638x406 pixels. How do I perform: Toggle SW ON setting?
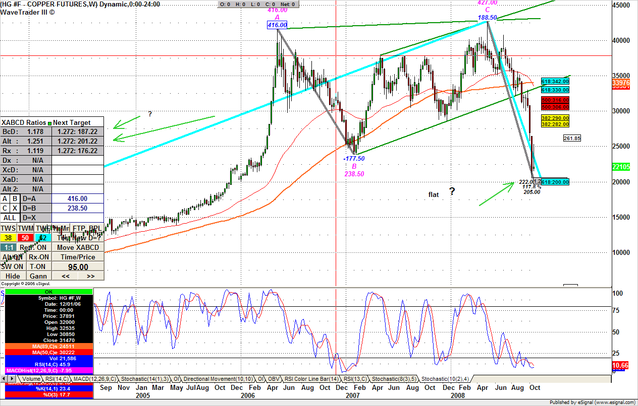[13, 266]
